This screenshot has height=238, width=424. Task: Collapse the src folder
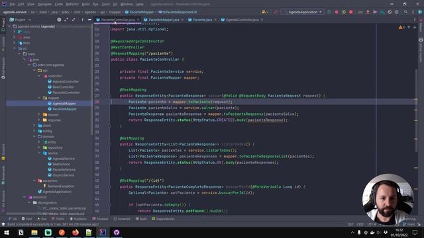pos(15,48)
